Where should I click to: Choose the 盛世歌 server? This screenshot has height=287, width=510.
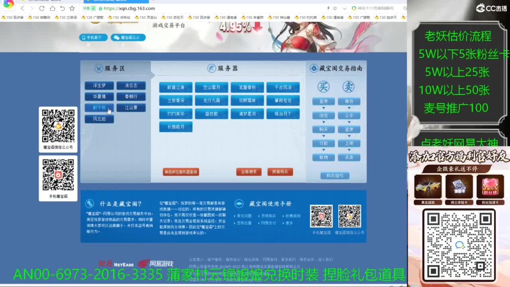(x=212, y=114)
